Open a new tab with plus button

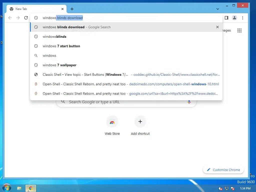(x=72, y=9)
